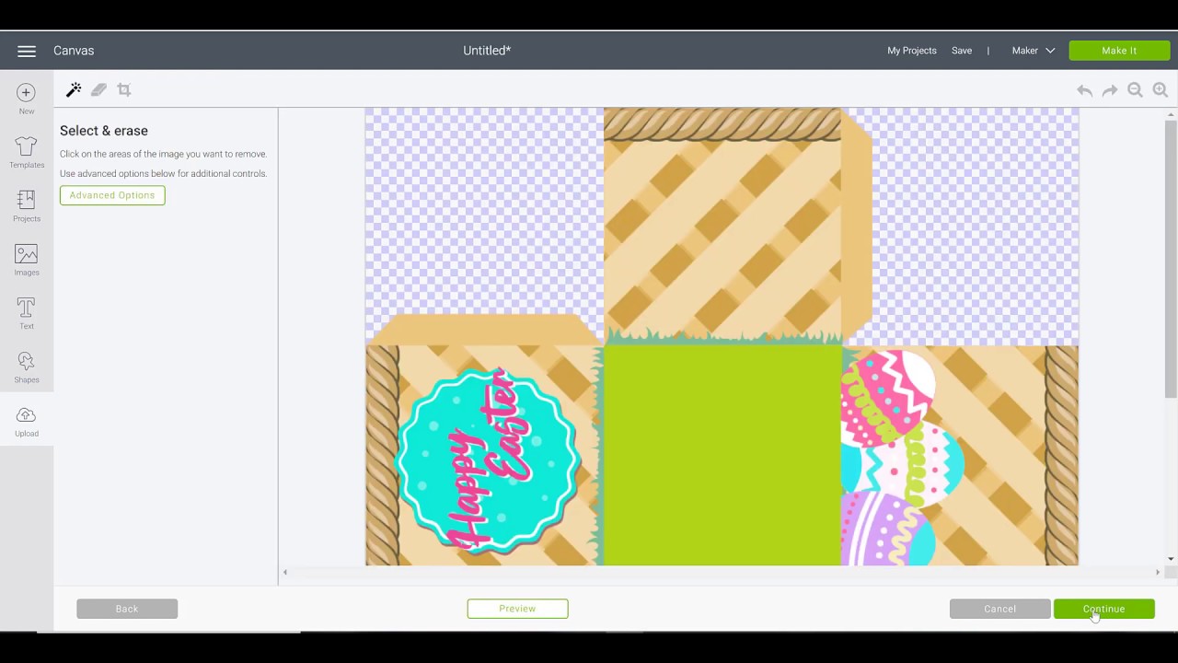Open Templates from the sidebar
This screenshot has height=663, width=1178.
click(x=27, y=153)
